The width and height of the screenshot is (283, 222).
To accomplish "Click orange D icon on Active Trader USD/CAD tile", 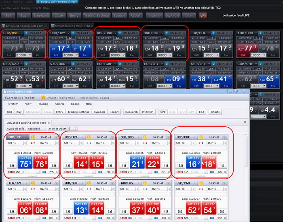I will coord(201,183).
